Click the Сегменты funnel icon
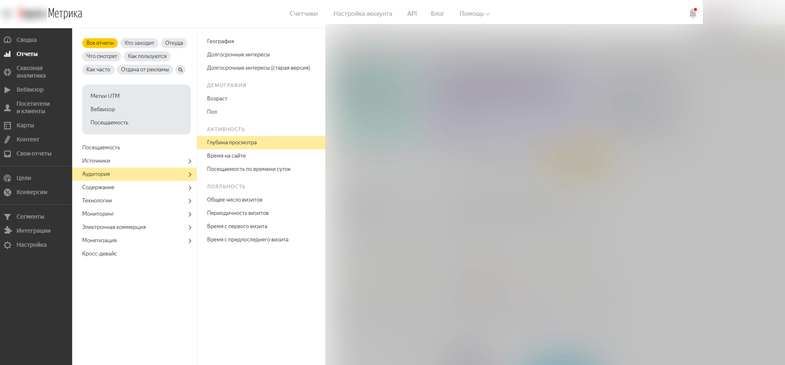Screen dimensions: 785x365 point(7,217)
